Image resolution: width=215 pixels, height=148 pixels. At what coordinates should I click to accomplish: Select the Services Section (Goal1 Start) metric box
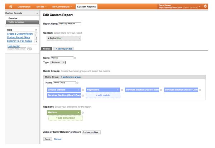[142, 90]
